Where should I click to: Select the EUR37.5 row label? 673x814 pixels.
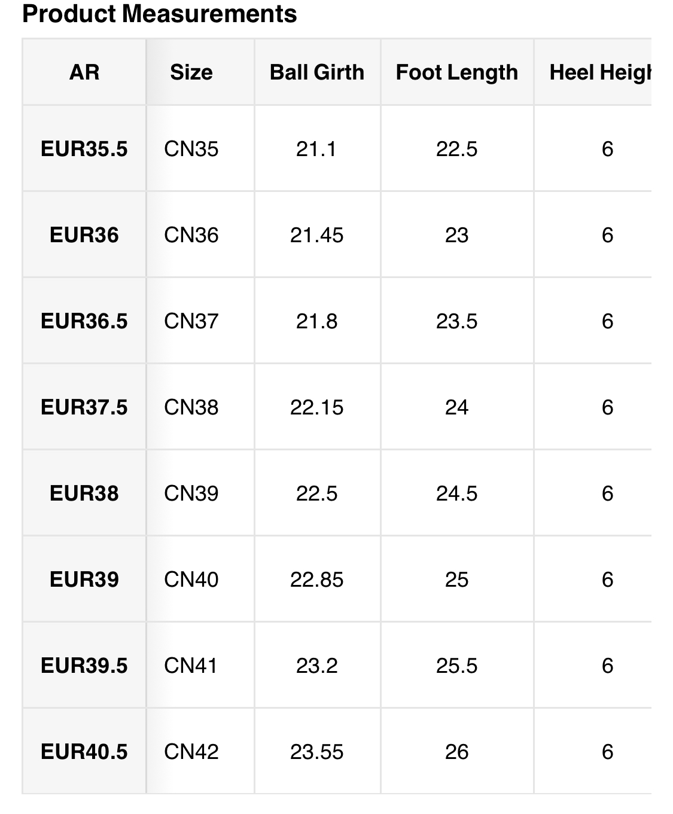tap(84, 407)
